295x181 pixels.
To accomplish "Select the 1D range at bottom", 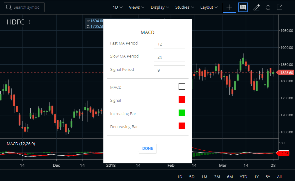I will [x=180, y=177].
